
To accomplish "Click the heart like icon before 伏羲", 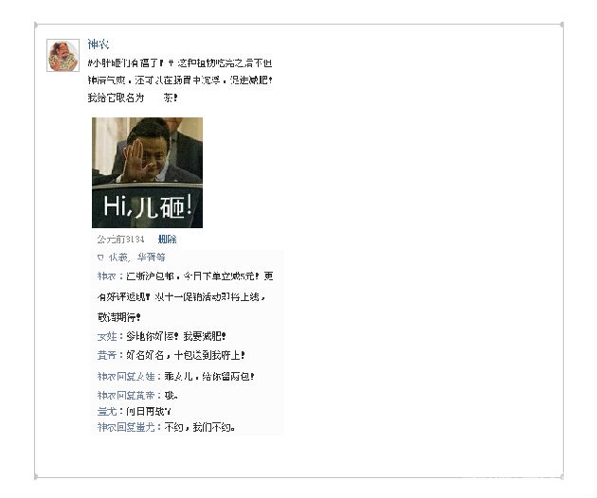I will tap(100, 258).
